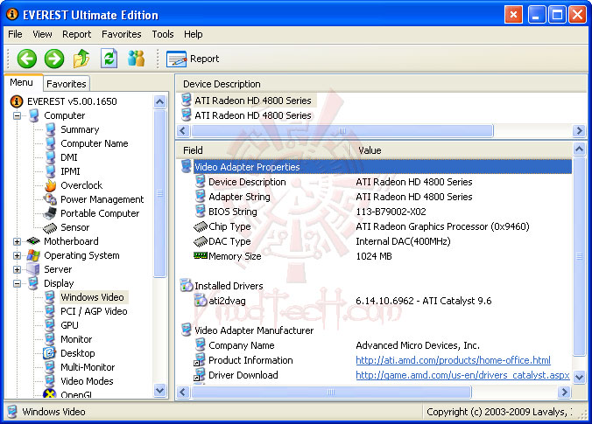Click the Overclock flame icon in tree
The width and height of the screenshot is (592, 424).
(x=50, y=185)
